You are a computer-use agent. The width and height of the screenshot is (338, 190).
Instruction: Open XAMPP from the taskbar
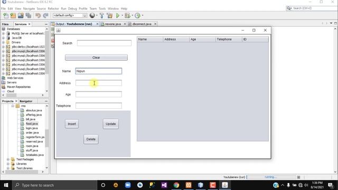coord(189,185)
